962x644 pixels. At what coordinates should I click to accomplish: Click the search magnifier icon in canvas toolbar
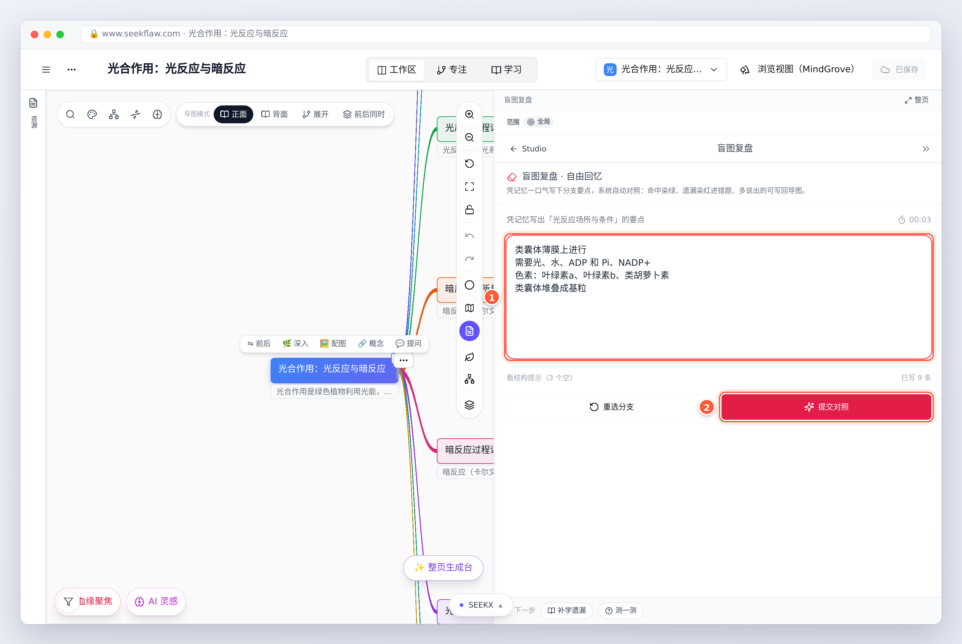coord(70,115)
